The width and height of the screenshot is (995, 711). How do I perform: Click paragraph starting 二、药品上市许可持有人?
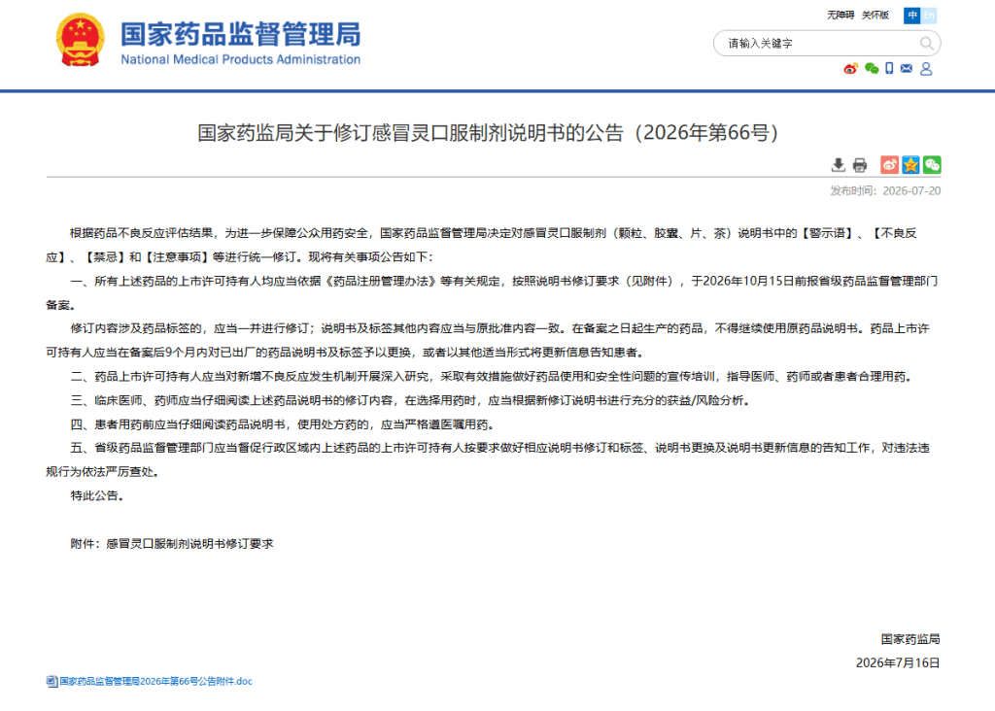tap(493, 377)
